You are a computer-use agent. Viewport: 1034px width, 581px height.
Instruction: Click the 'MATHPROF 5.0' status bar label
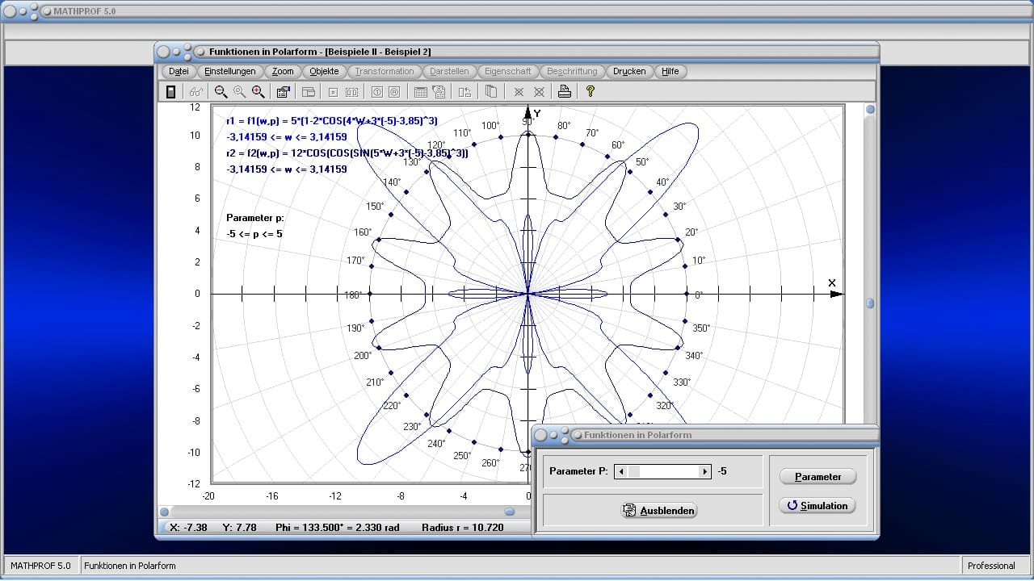pos(40,566)
